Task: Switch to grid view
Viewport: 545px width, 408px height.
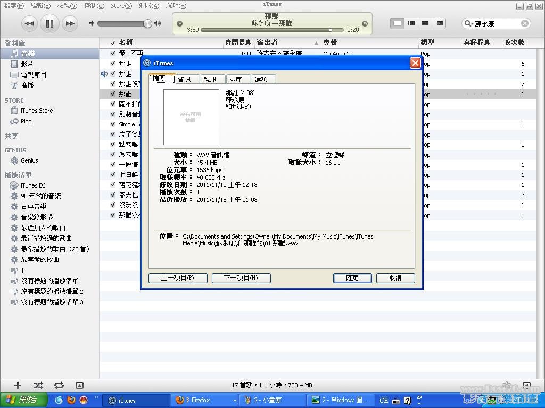Action: pos(425,23)
